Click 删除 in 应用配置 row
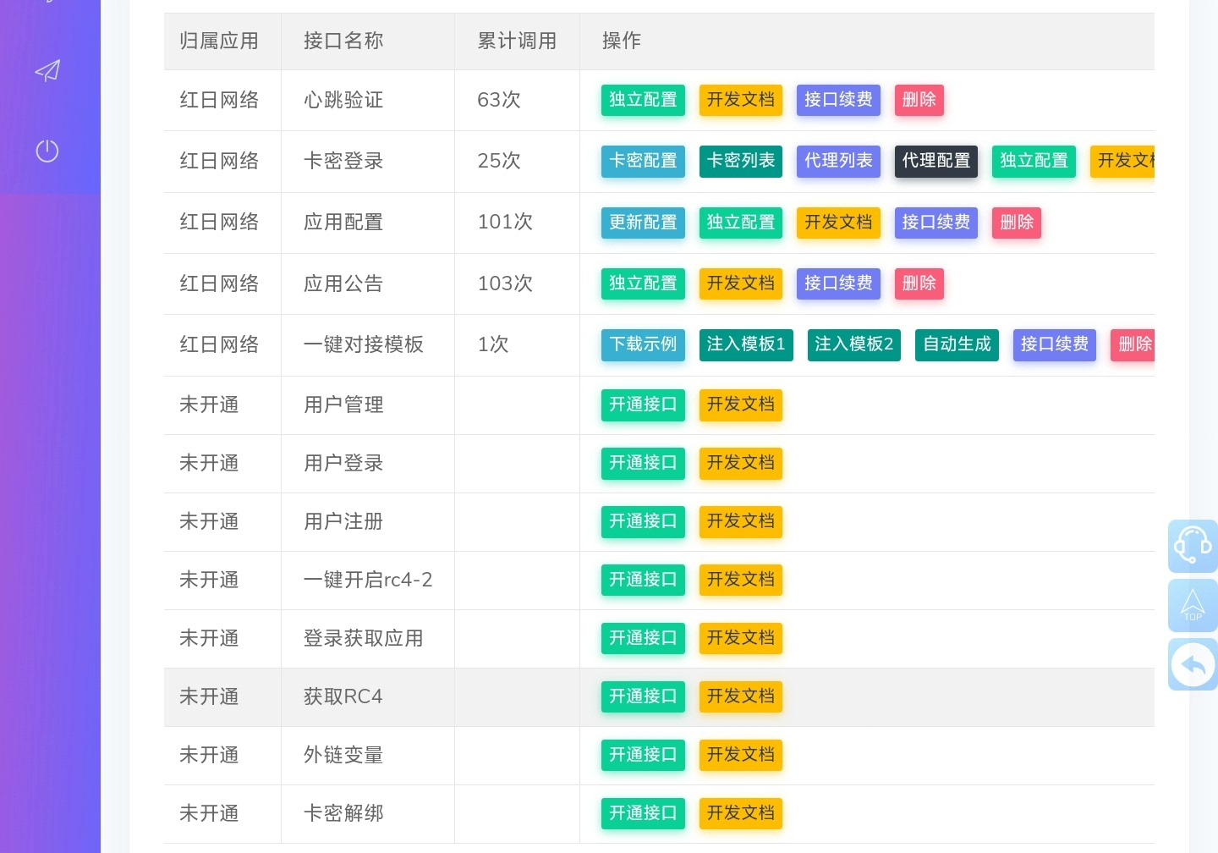The width and height of the screenshot is (1218, 853). [1017, 223]
